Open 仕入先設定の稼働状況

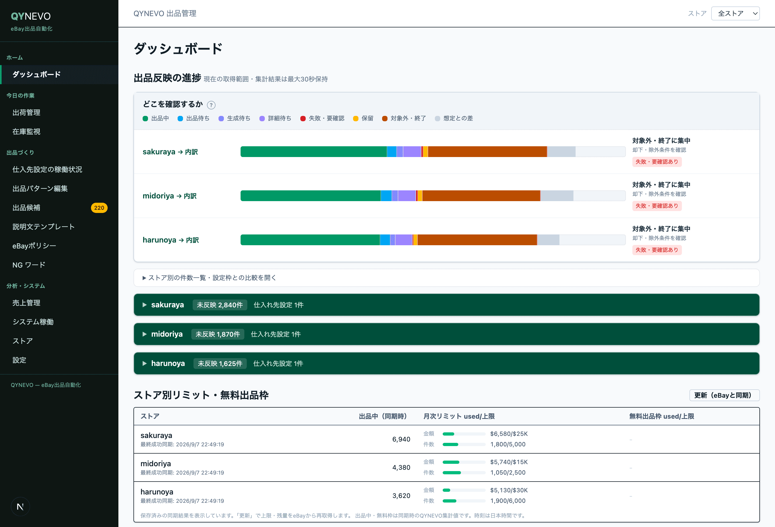[59, 169]
